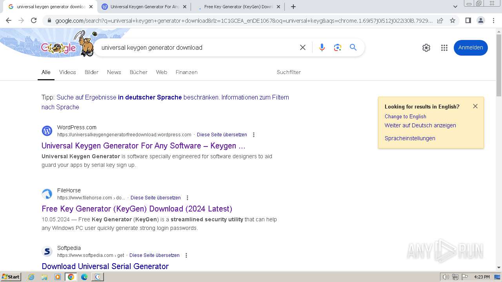Translate the FileHorse result page
502x282 pixels.
(x=156, y=198)
